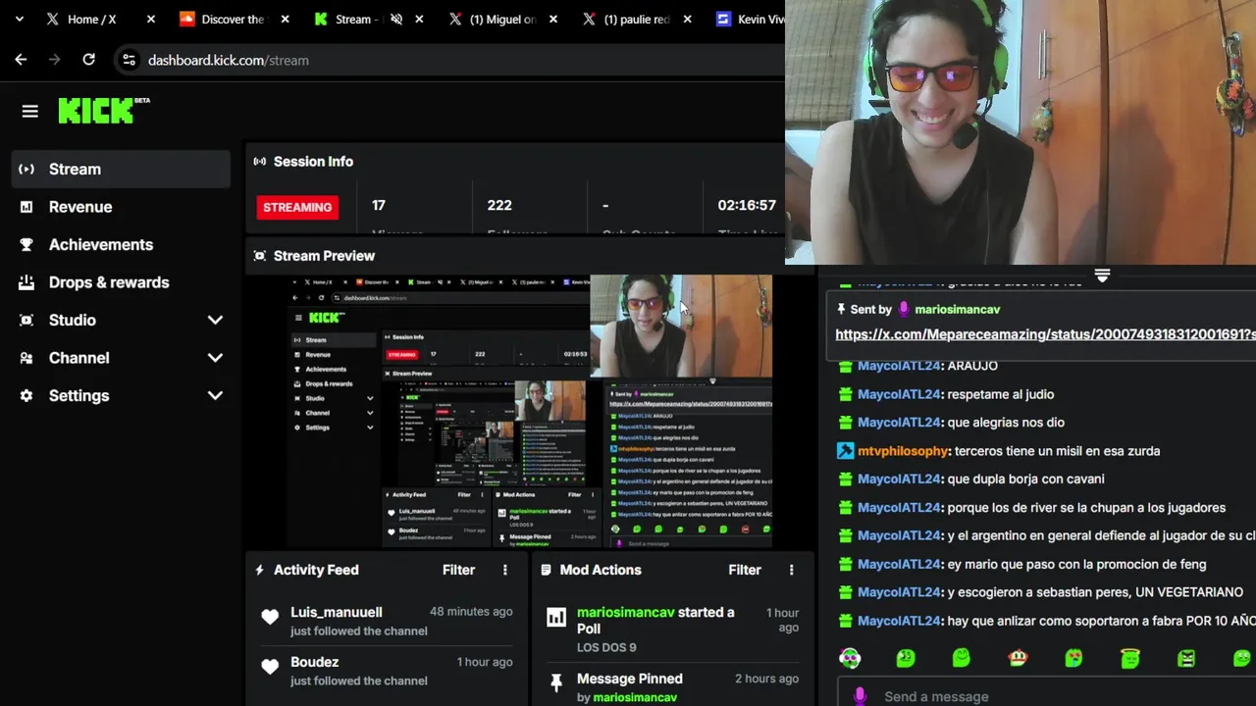Click the Mod Actions panel icon
1256x706 pixels.
(546, 570)
